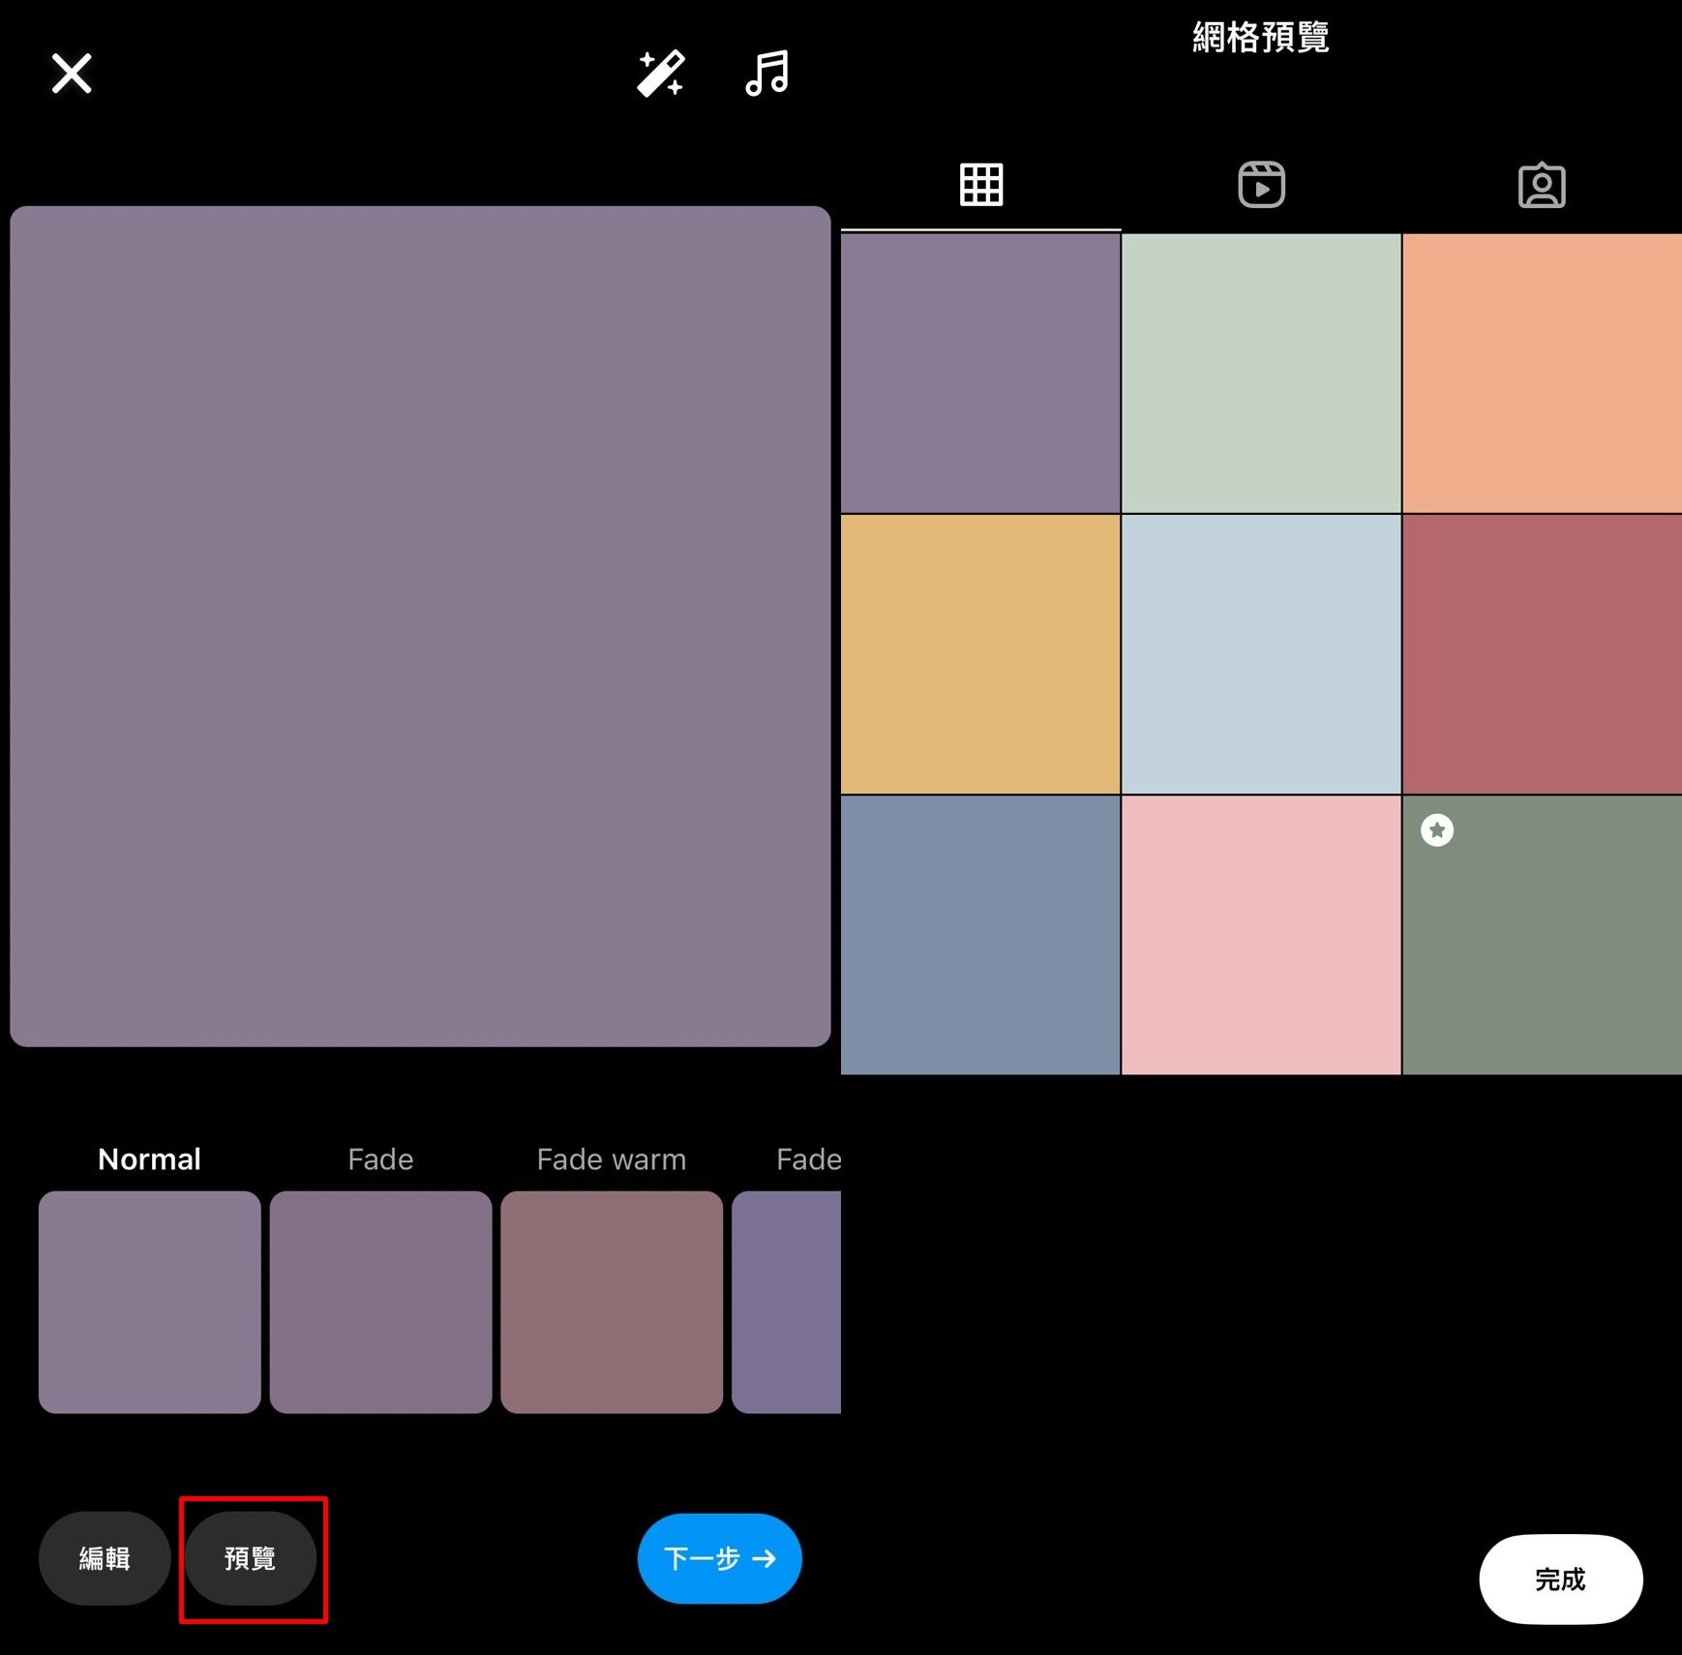This screenshot has height=1655, width=1682.
Task: Tap the 編輯 edit button
Action: pyautogui.click(x=105, y=1558)
